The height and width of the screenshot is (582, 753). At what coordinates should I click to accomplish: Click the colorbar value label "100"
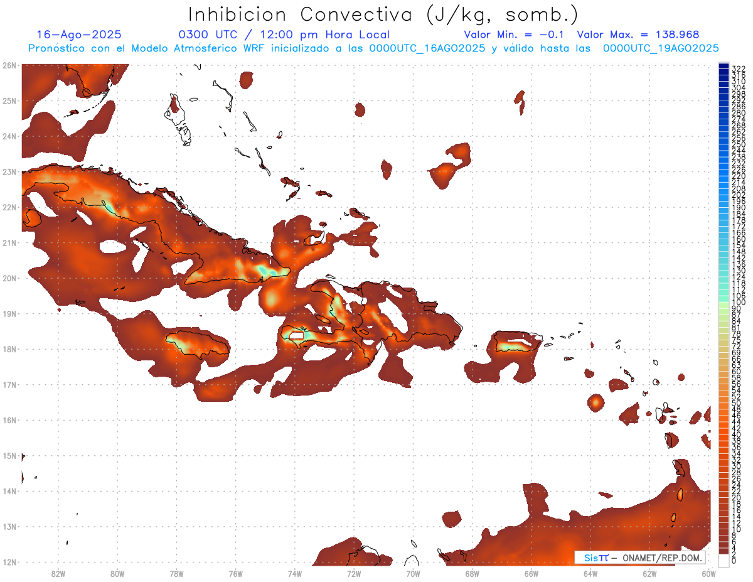[x=739, y=303]
